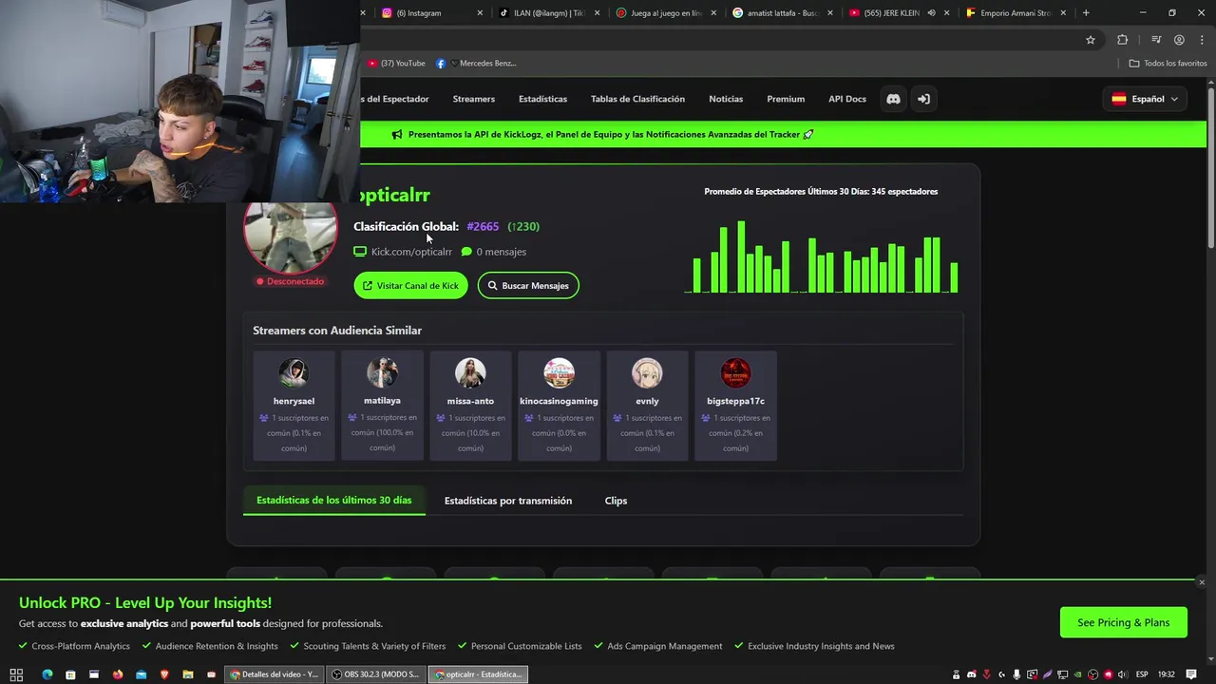Open the Kick.com/opticalrr link
Viewport: 1216px width, 684px height.
[411, 252]
